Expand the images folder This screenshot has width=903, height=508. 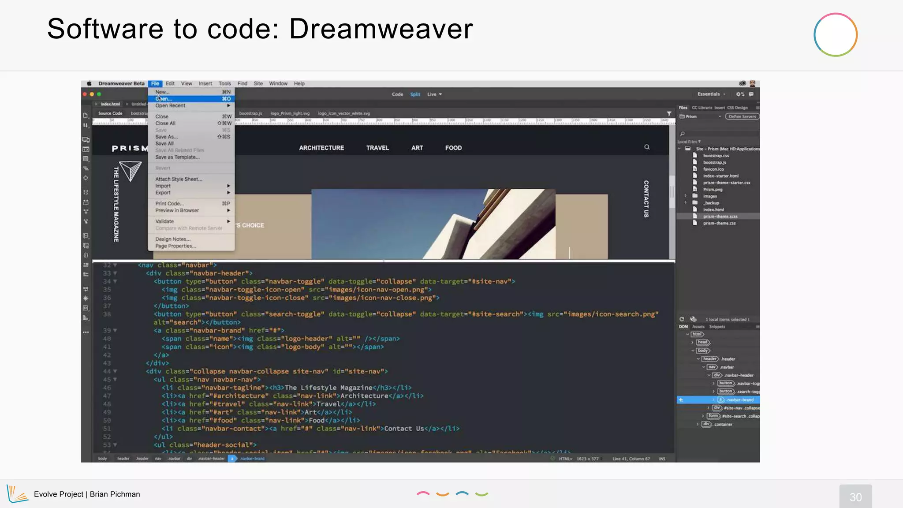(685, 196)
